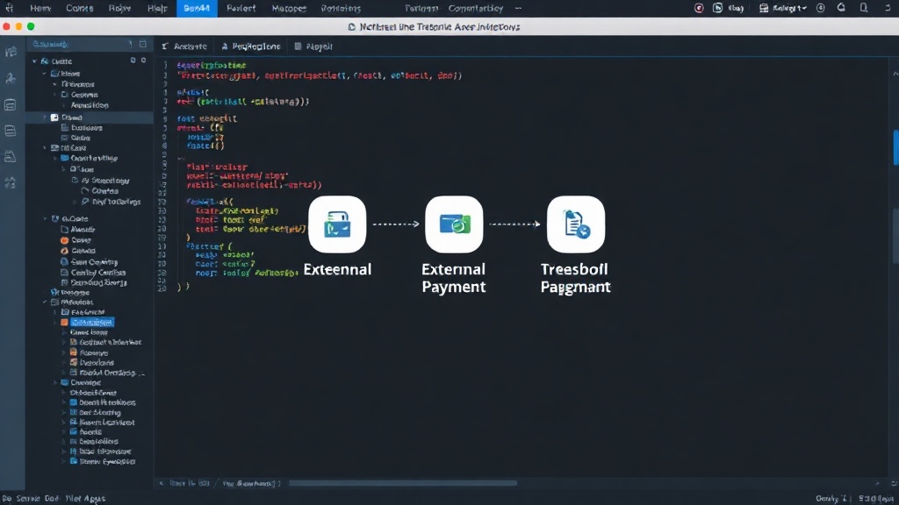Viewport: 899px width, 505px height.
Task: Click the Exteennal node icon in the diagram
Action: [337, 224]
